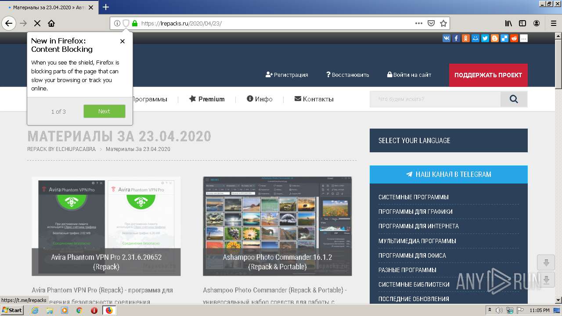Show more share options
Image resolution: width=562 pixels, height=316 pixels.
[x=524, y=38]
